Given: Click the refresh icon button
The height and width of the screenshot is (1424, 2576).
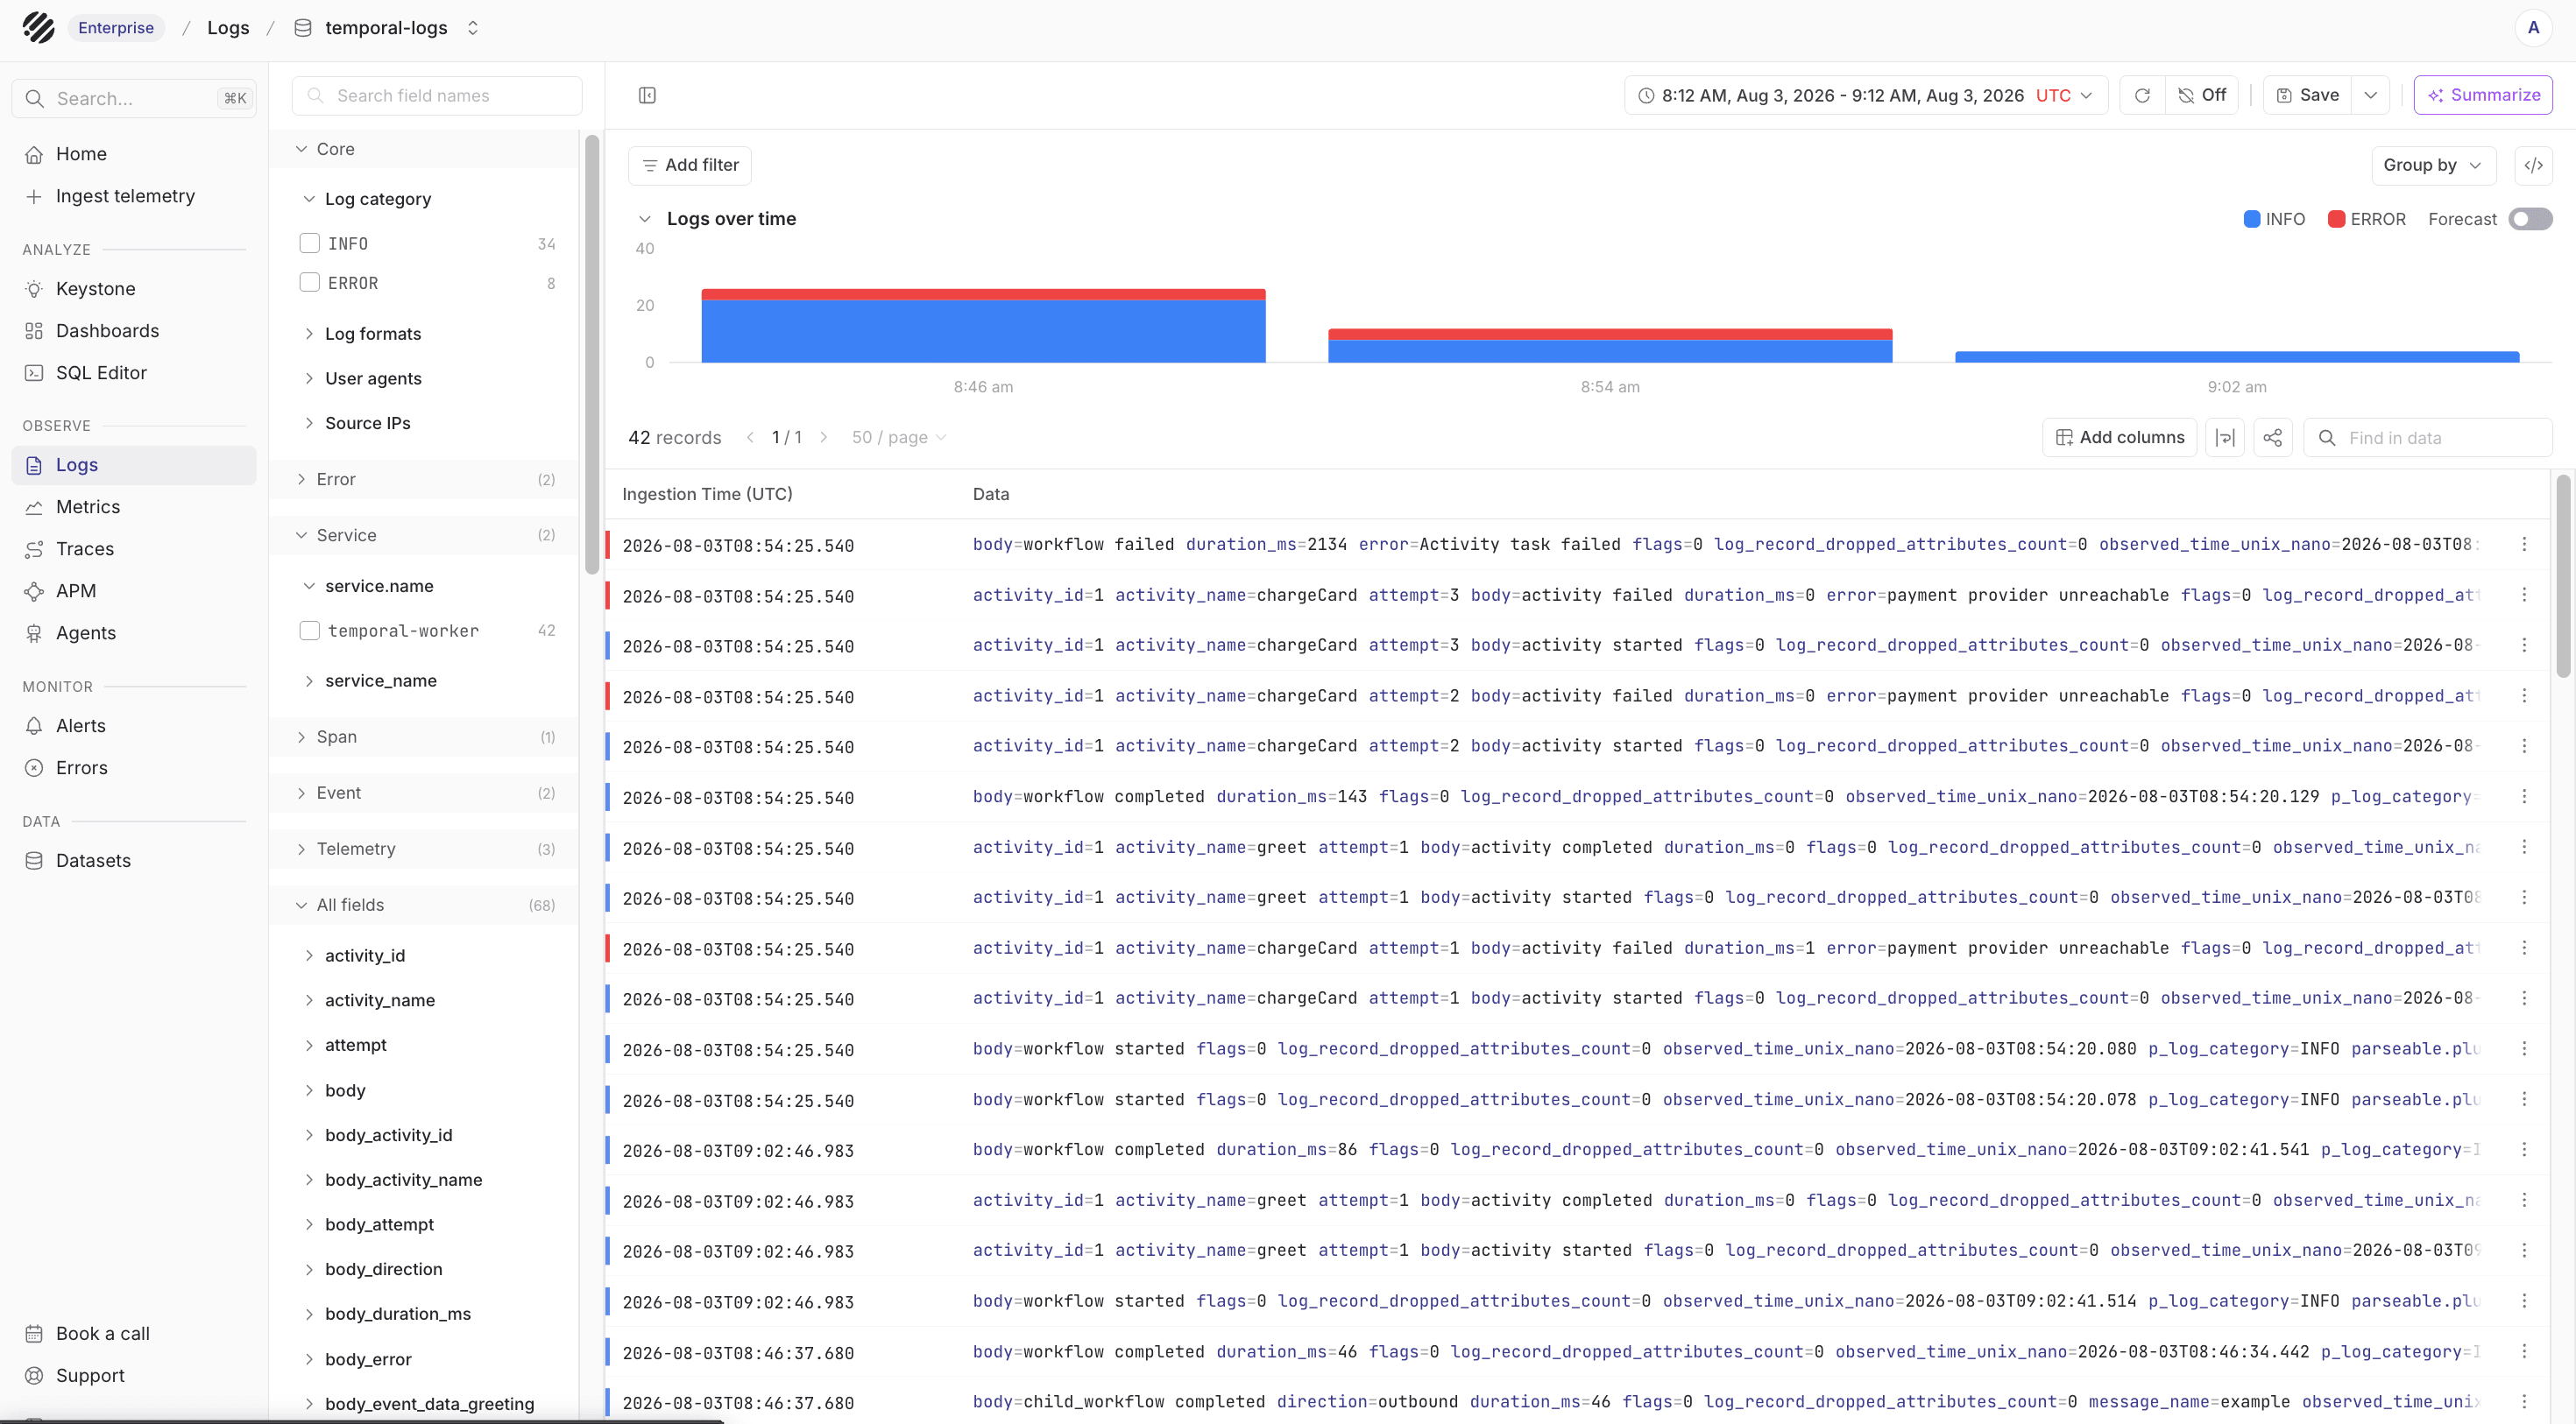Looking at the screenshot, I should [2142, 95].
